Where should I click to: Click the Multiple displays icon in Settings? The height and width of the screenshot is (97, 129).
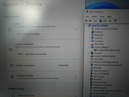click(12, 77)
